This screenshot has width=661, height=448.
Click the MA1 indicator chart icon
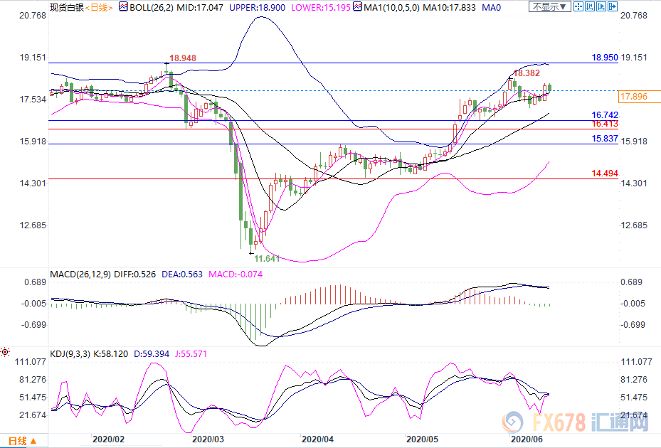tap(357, 6)
